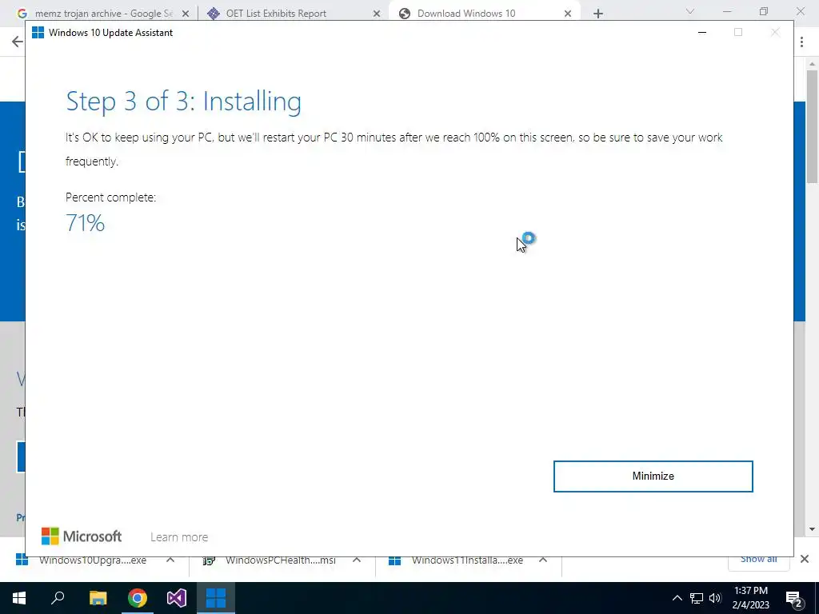Restore down the Chrome window
This screenshot has height=614, width=819.
tap(764, 11)
